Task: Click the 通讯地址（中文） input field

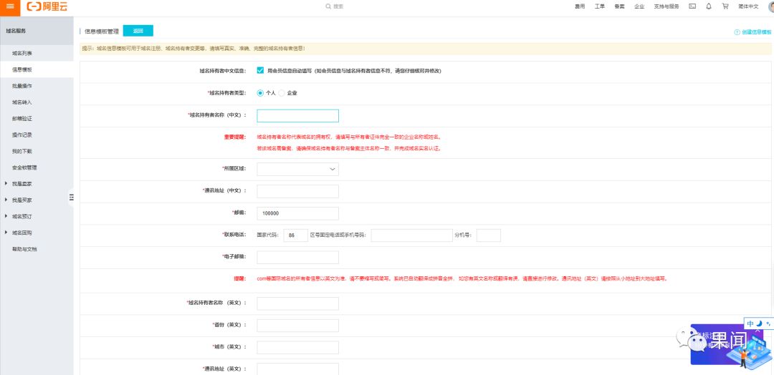Action: click(297, 191)
